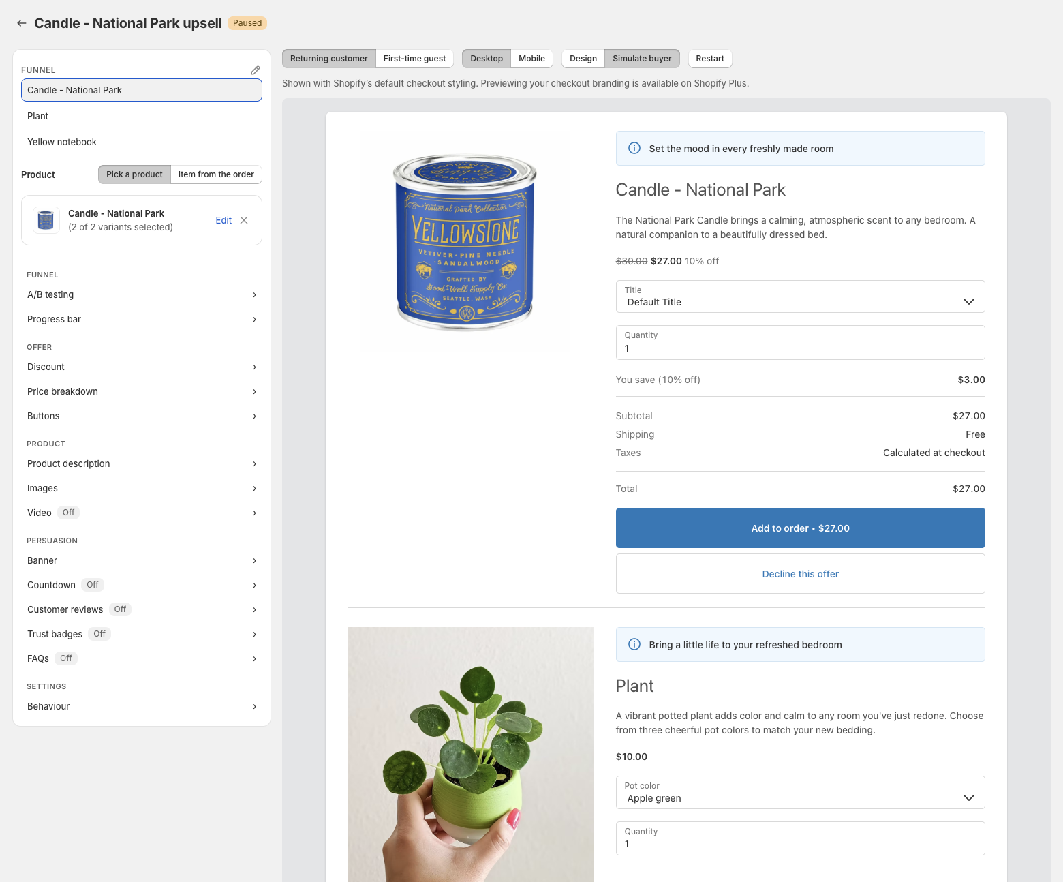The height and width of the screenshot is (882, 1063).
Task: Expand the Product description section
Action: point(142,463)
